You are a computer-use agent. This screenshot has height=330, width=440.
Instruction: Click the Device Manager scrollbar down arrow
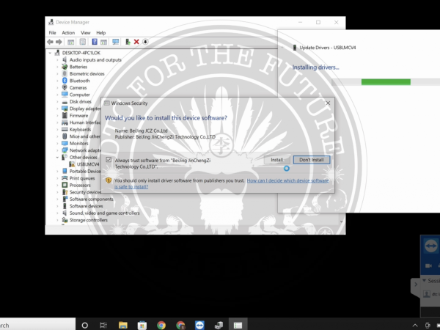click(342, 221)
